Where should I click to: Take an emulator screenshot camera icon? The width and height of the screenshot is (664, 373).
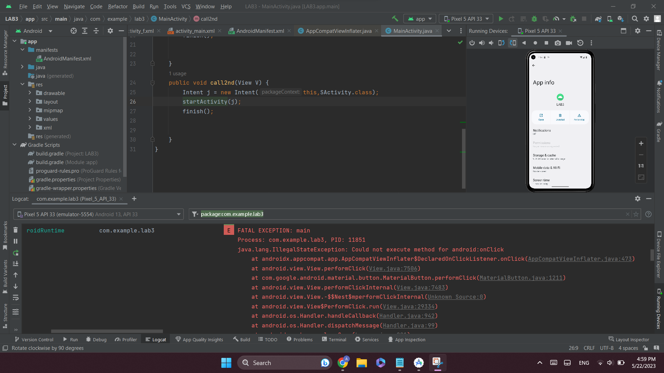tap(558, 43)
